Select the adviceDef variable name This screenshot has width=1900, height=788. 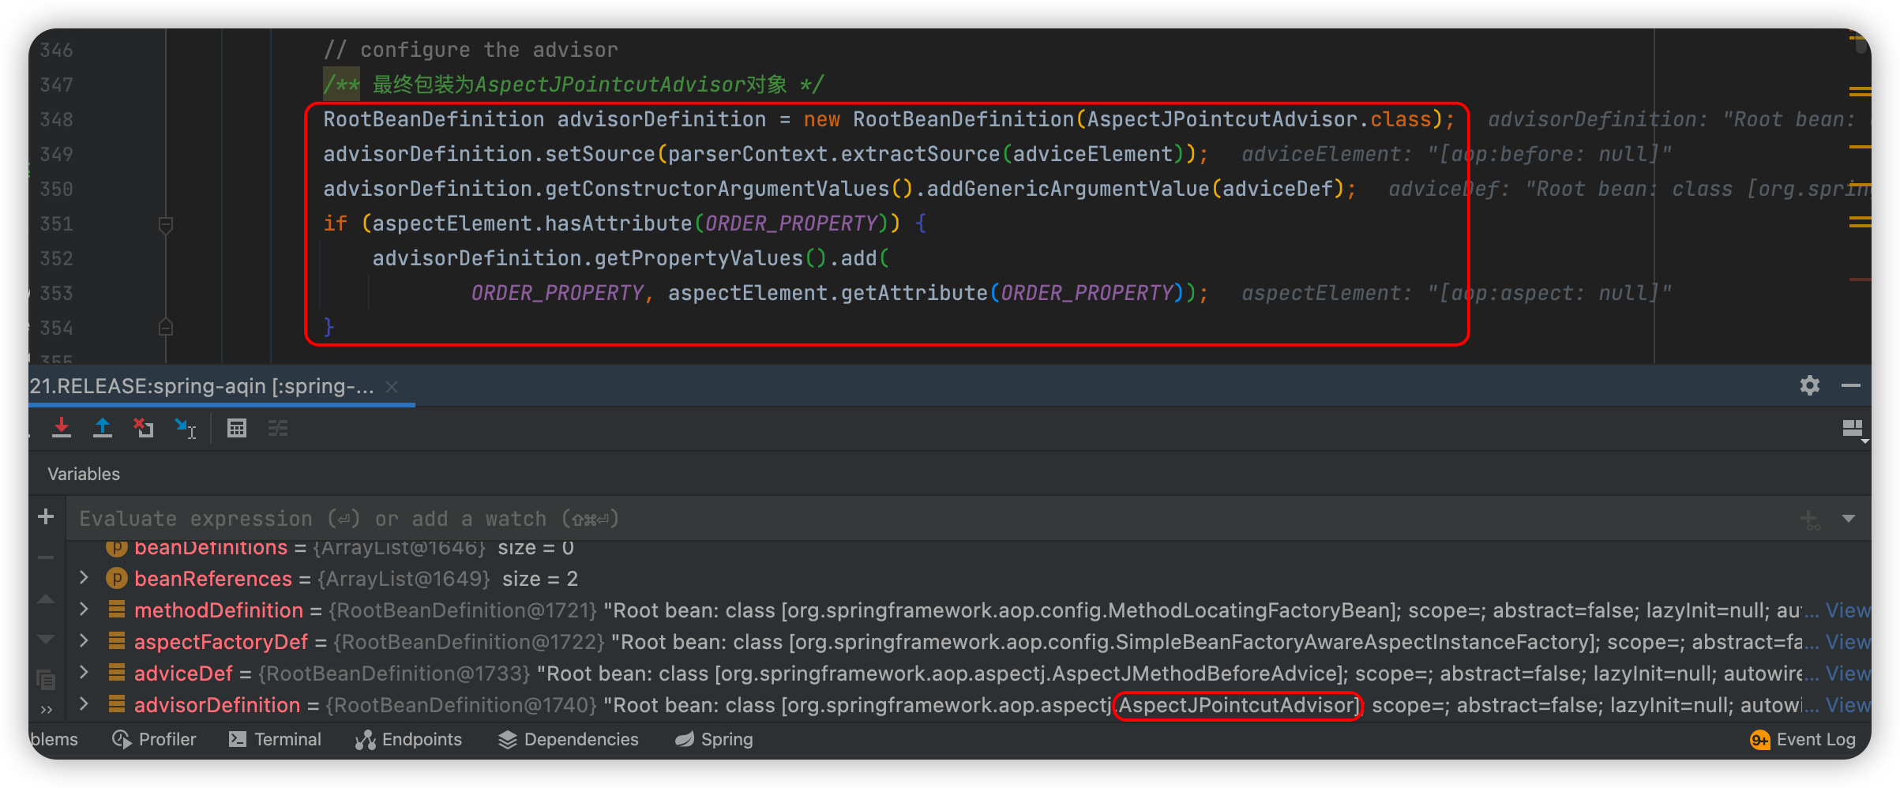click(x=183, y=674)
